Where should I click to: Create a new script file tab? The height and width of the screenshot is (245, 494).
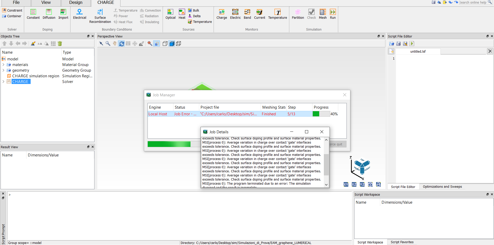pyautogui.click(x=391, y=51)
